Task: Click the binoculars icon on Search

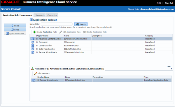Action: [78, 24]
